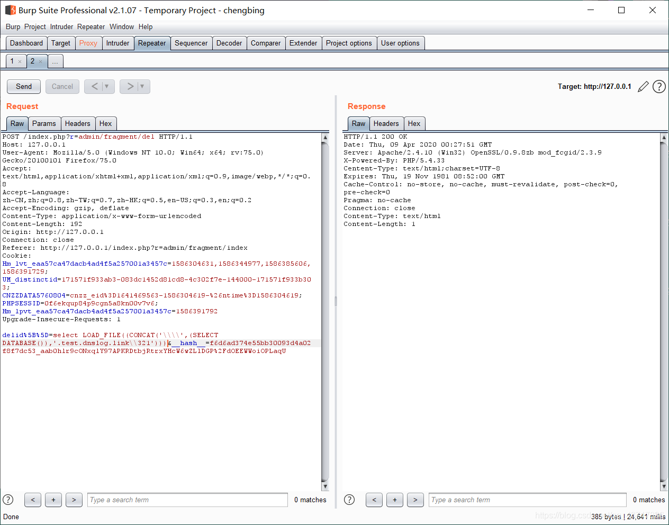Open the history forward dropdown arrow

pyautogui.click(x=142, y=86)
